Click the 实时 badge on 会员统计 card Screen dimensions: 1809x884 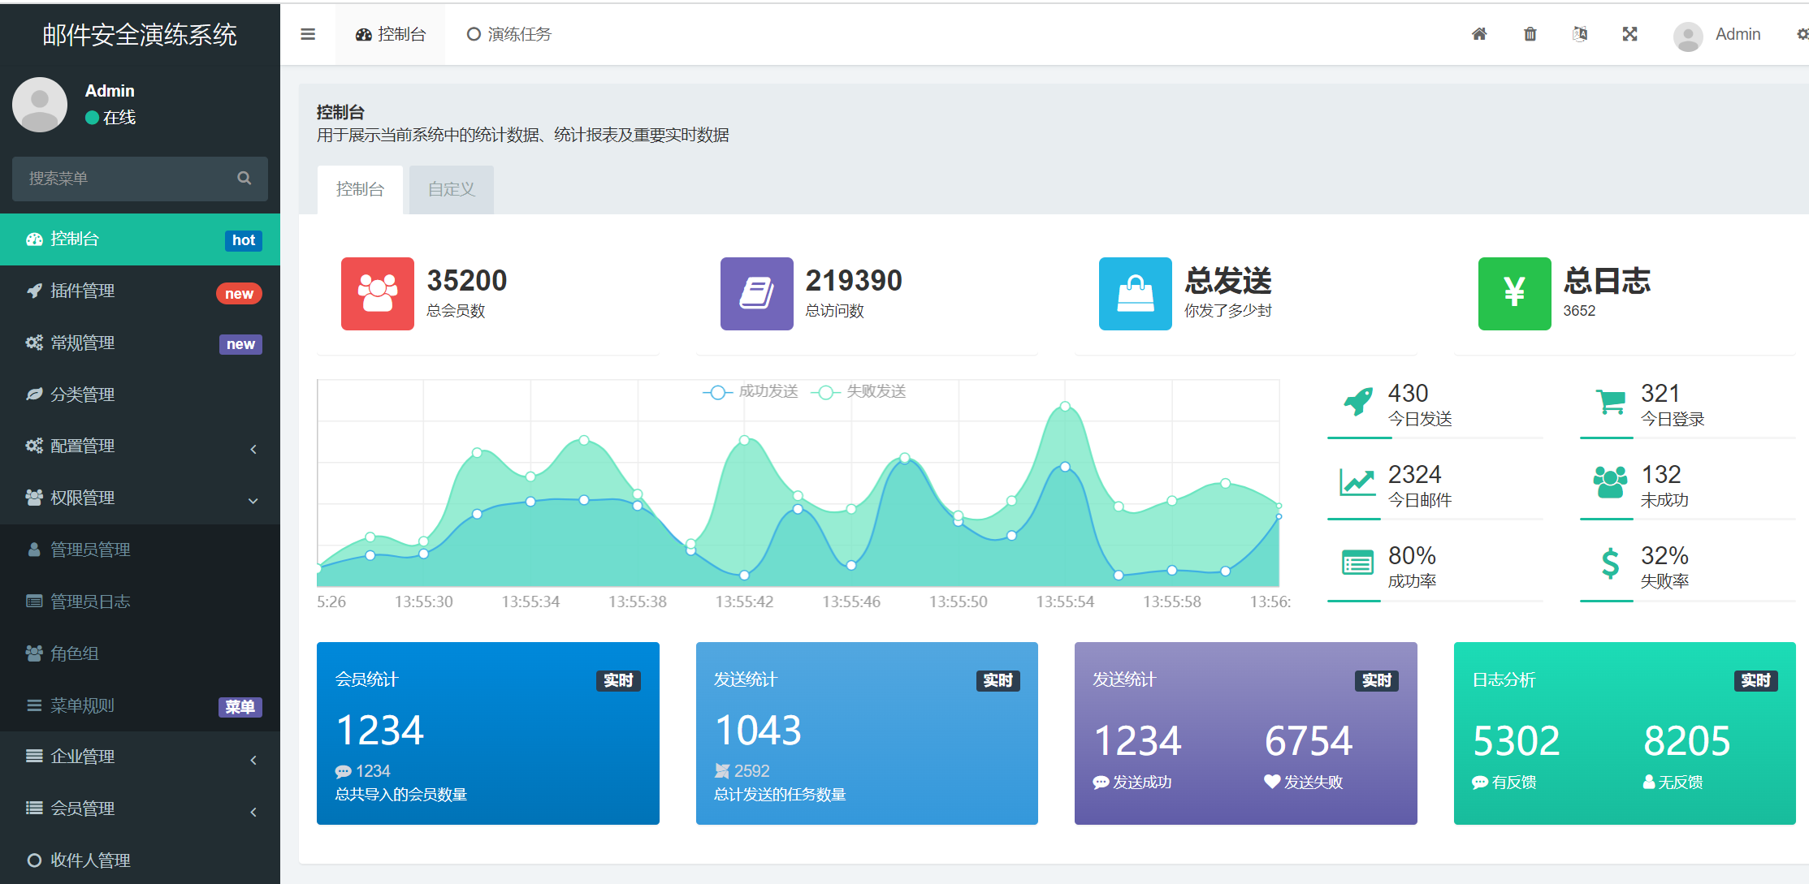(618, 680)
